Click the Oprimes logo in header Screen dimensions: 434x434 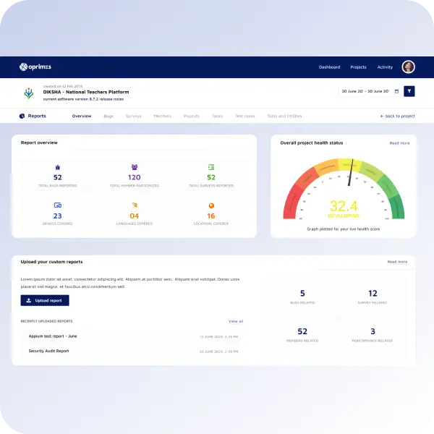point(35,67)
